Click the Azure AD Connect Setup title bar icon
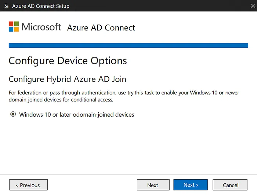 6,6
